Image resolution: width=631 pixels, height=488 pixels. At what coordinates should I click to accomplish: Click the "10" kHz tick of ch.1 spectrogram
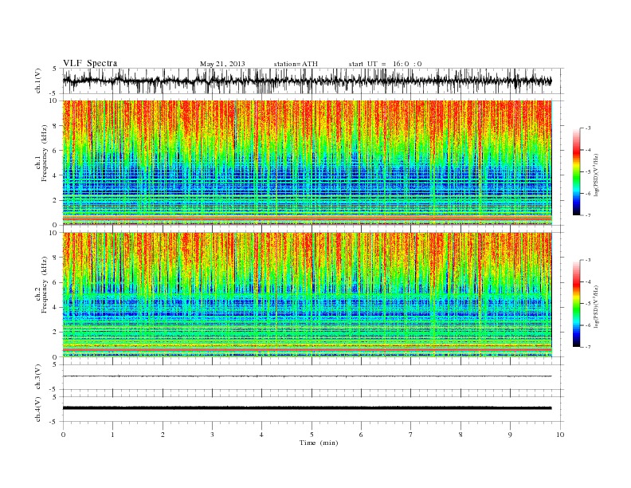point(54,100)
